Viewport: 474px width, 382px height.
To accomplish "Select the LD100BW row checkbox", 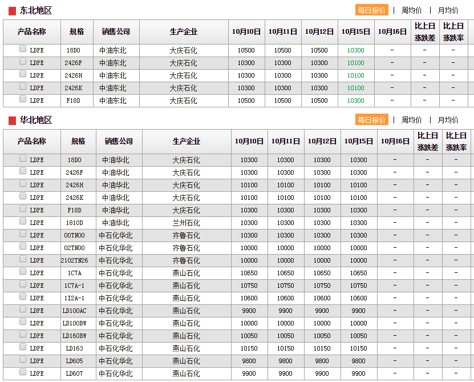I will 23,322.
